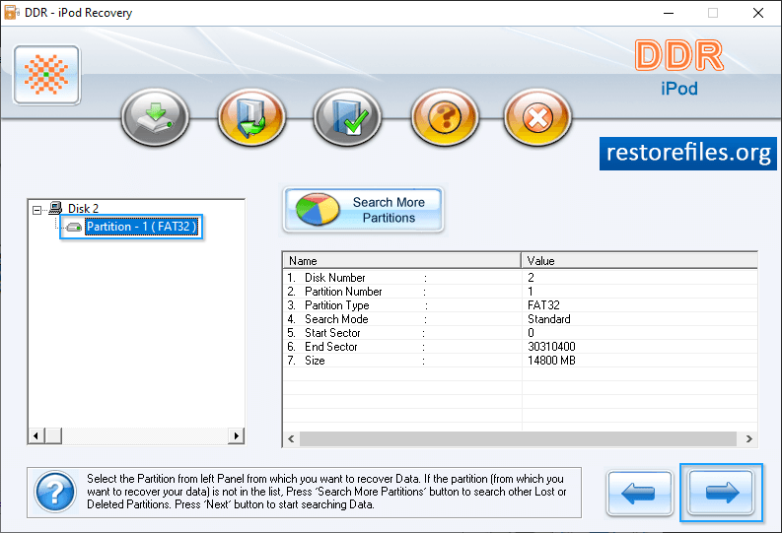Screen dimensions: 782x533
Task: Click the 14800 MB value cell
Action: (x=551, y=361)
